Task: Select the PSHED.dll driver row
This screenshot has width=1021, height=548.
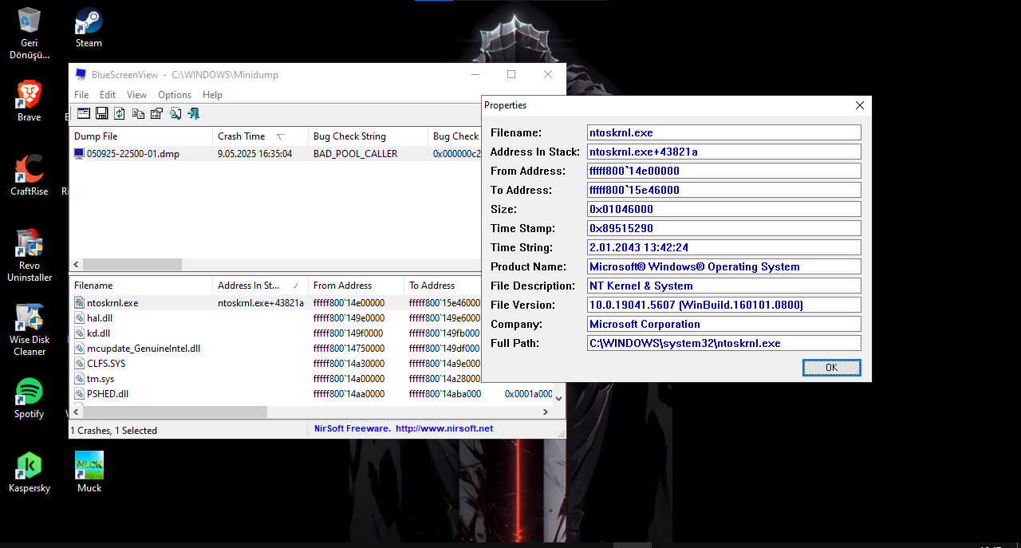Action: pyautogui.click(x=311, y=394)
